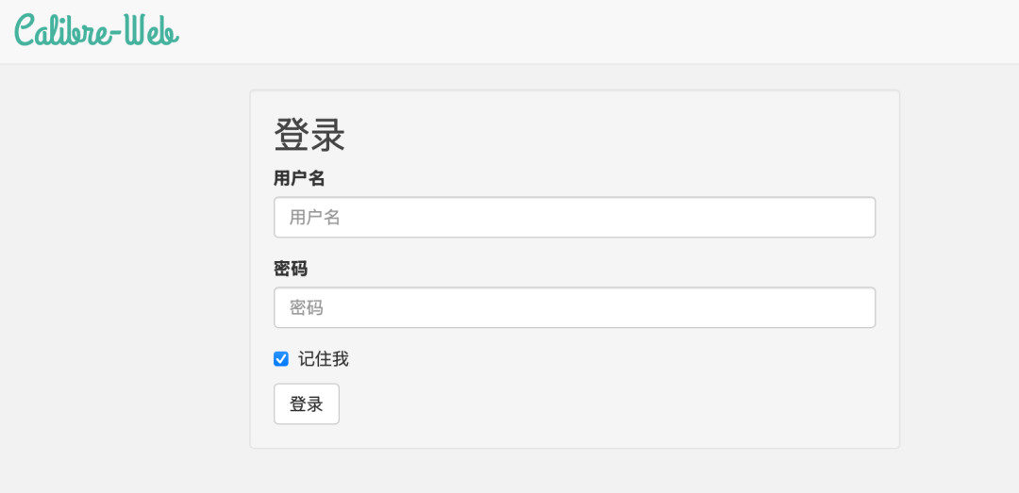Select the white bordered 登录 submit button
This screenshot has height=493, width=1019.
point(306,404)
